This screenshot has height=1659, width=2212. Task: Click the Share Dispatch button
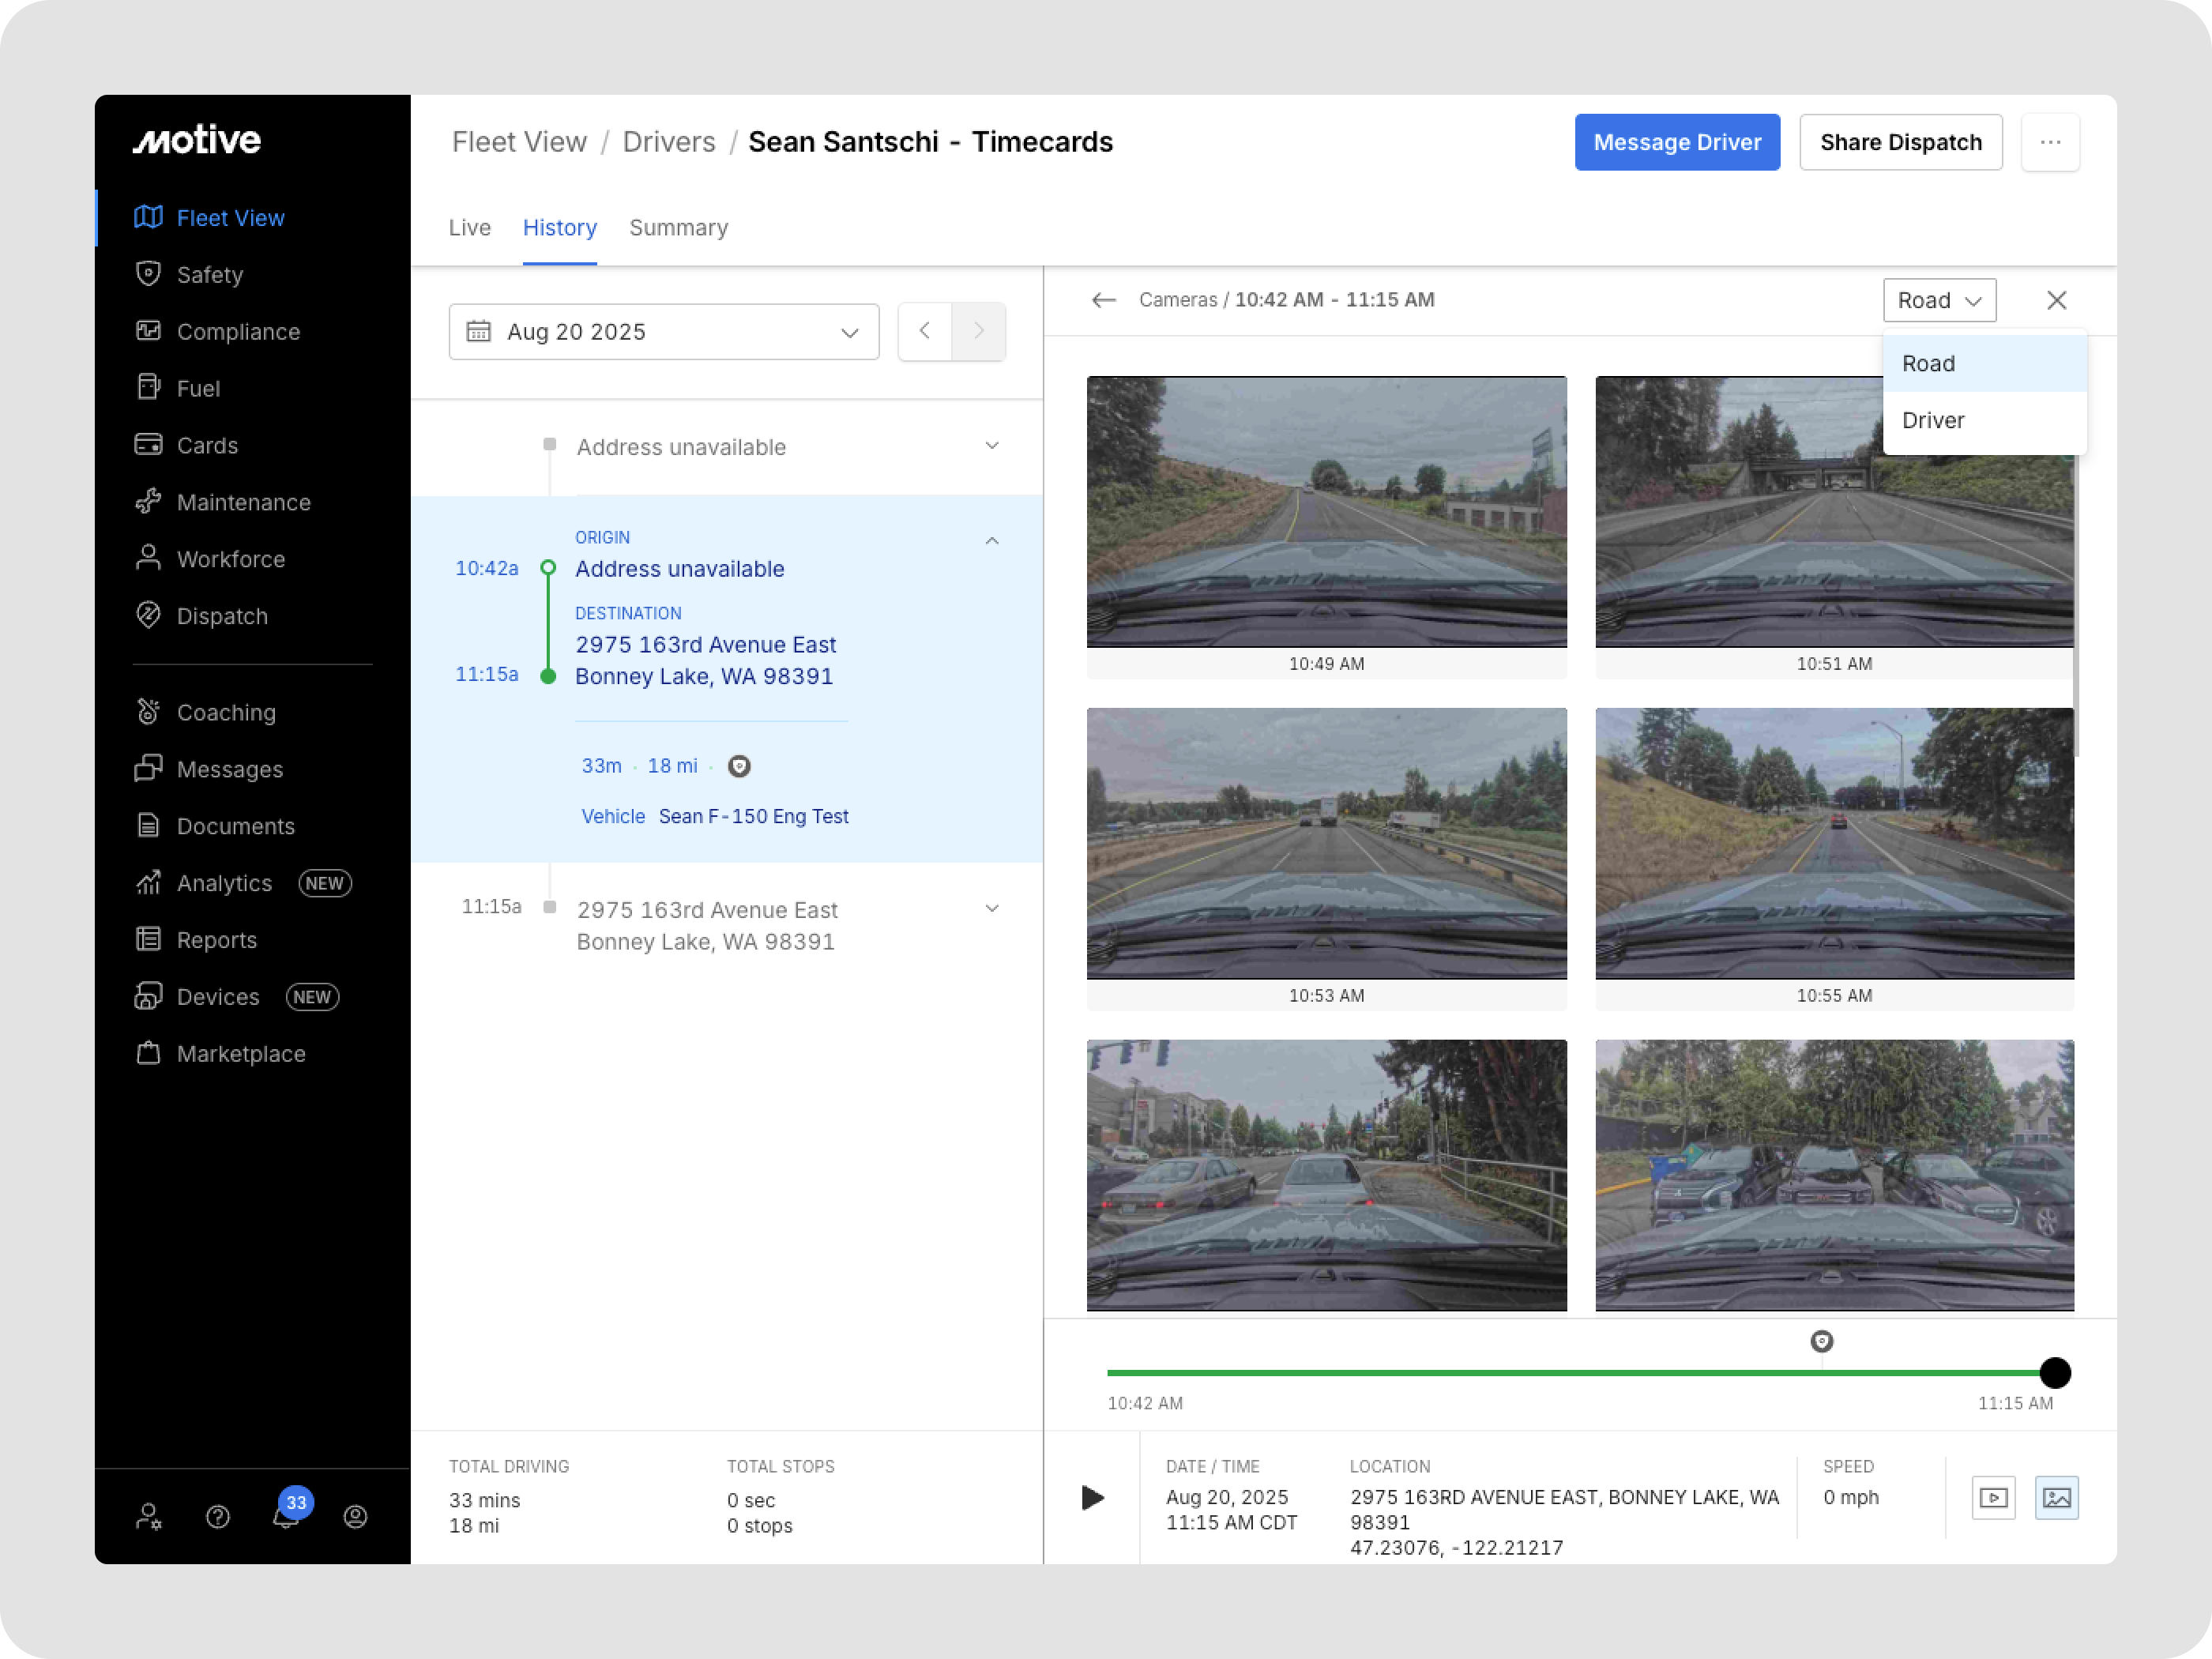pos(1900,142)
